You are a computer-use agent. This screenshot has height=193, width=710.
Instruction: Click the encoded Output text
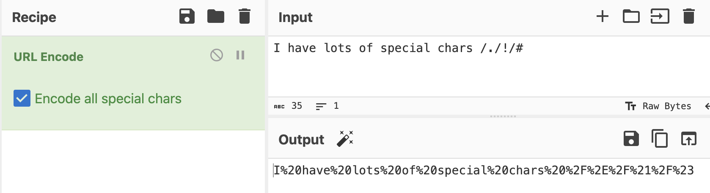[484, 171]
